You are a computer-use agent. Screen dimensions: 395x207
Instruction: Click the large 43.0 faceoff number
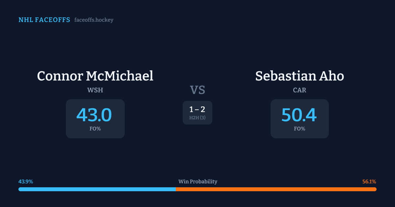click(94, 115)
